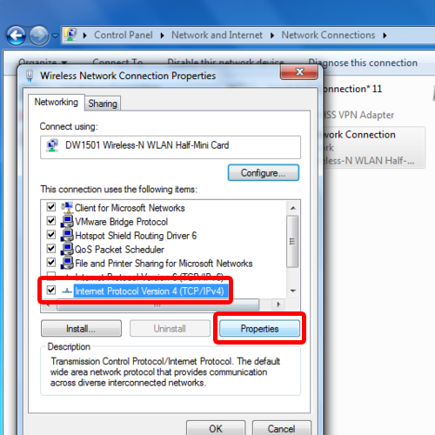Click Diagnose this connection in toolbar

coord(363,63)
